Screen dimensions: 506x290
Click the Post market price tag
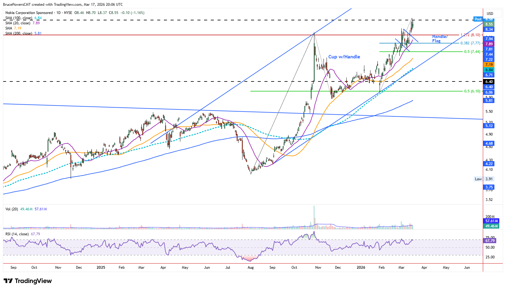[x=478, y=19]
